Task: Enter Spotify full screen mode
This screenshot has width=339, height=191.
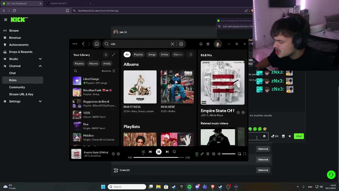Action: (x=245, y=154)
